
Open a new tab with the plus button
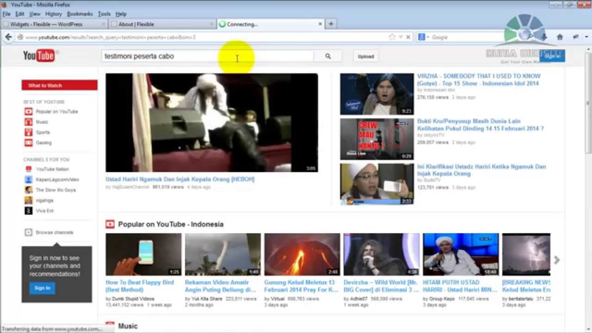[331, 24]
